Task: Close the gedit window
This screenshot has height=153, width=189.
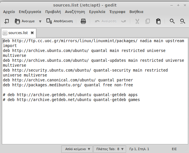Action: click(x=185, y=5)
